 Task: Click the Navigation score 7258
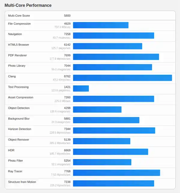click(x=67, y=34)
